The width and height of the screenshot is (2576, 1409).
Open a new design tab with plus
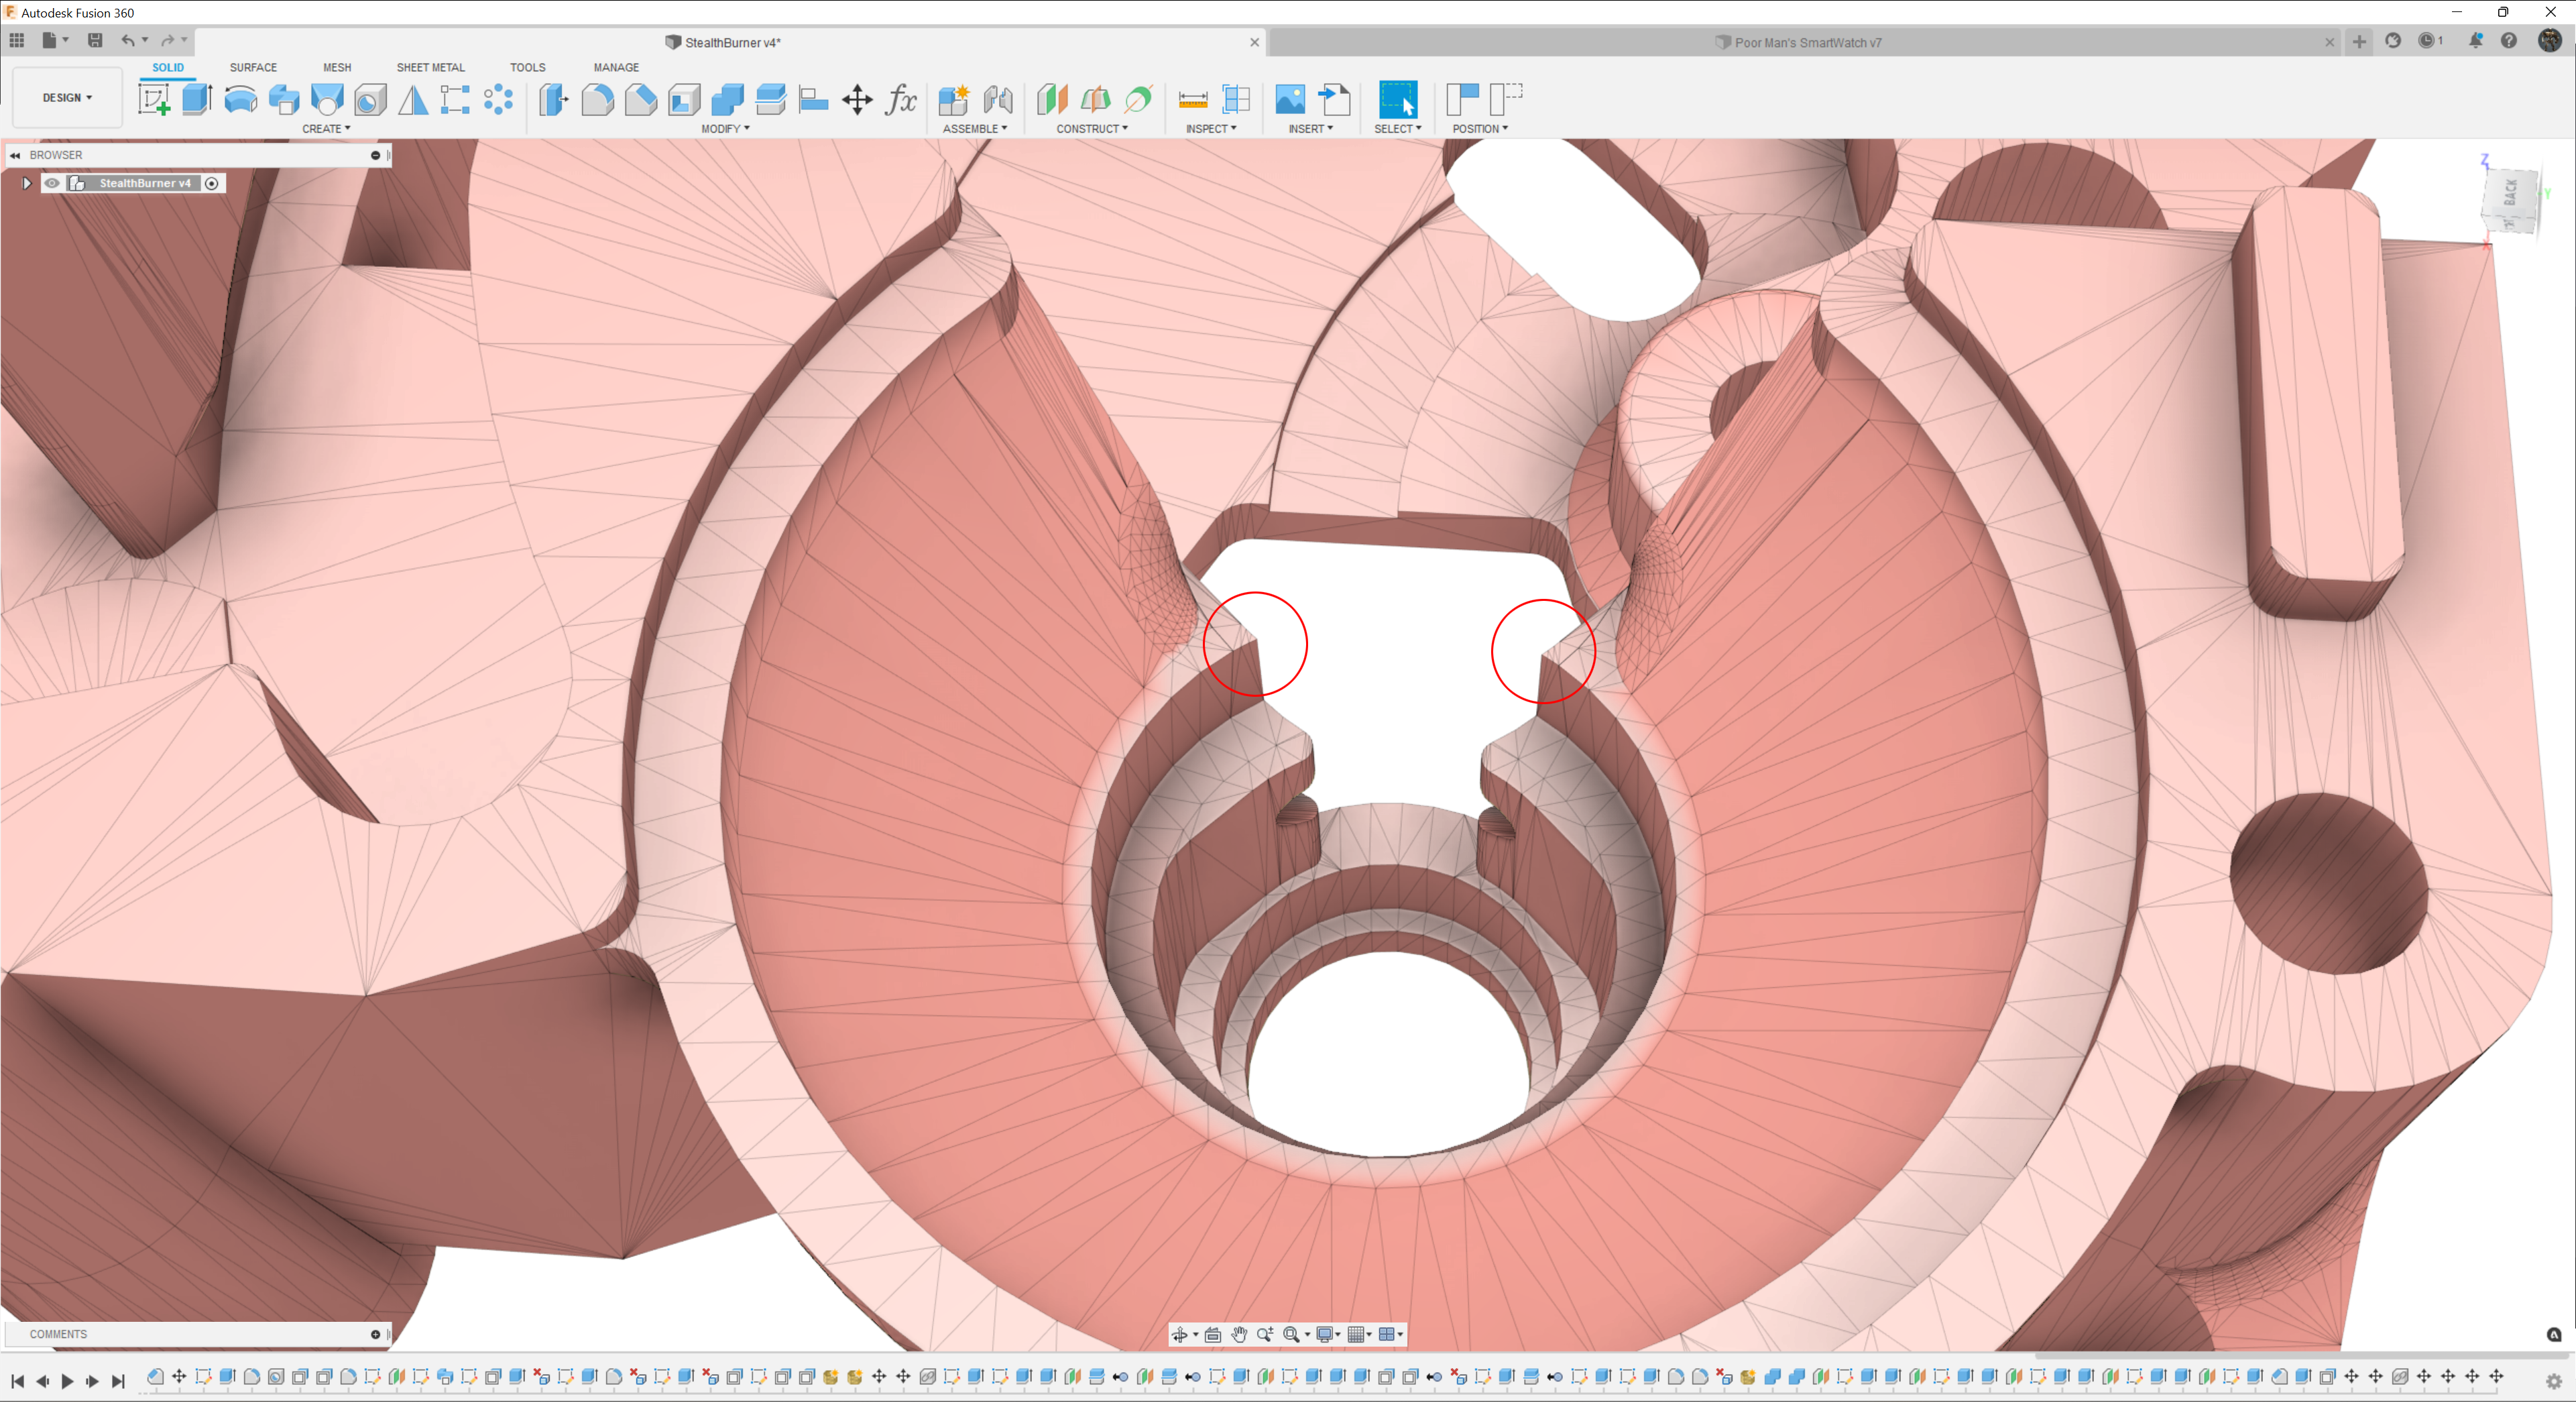[2359, 42]
